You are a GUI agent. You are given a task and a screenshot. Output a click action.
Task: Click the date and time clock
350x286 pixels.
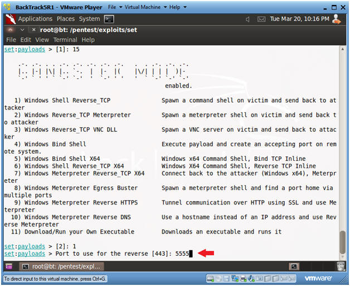299,19
